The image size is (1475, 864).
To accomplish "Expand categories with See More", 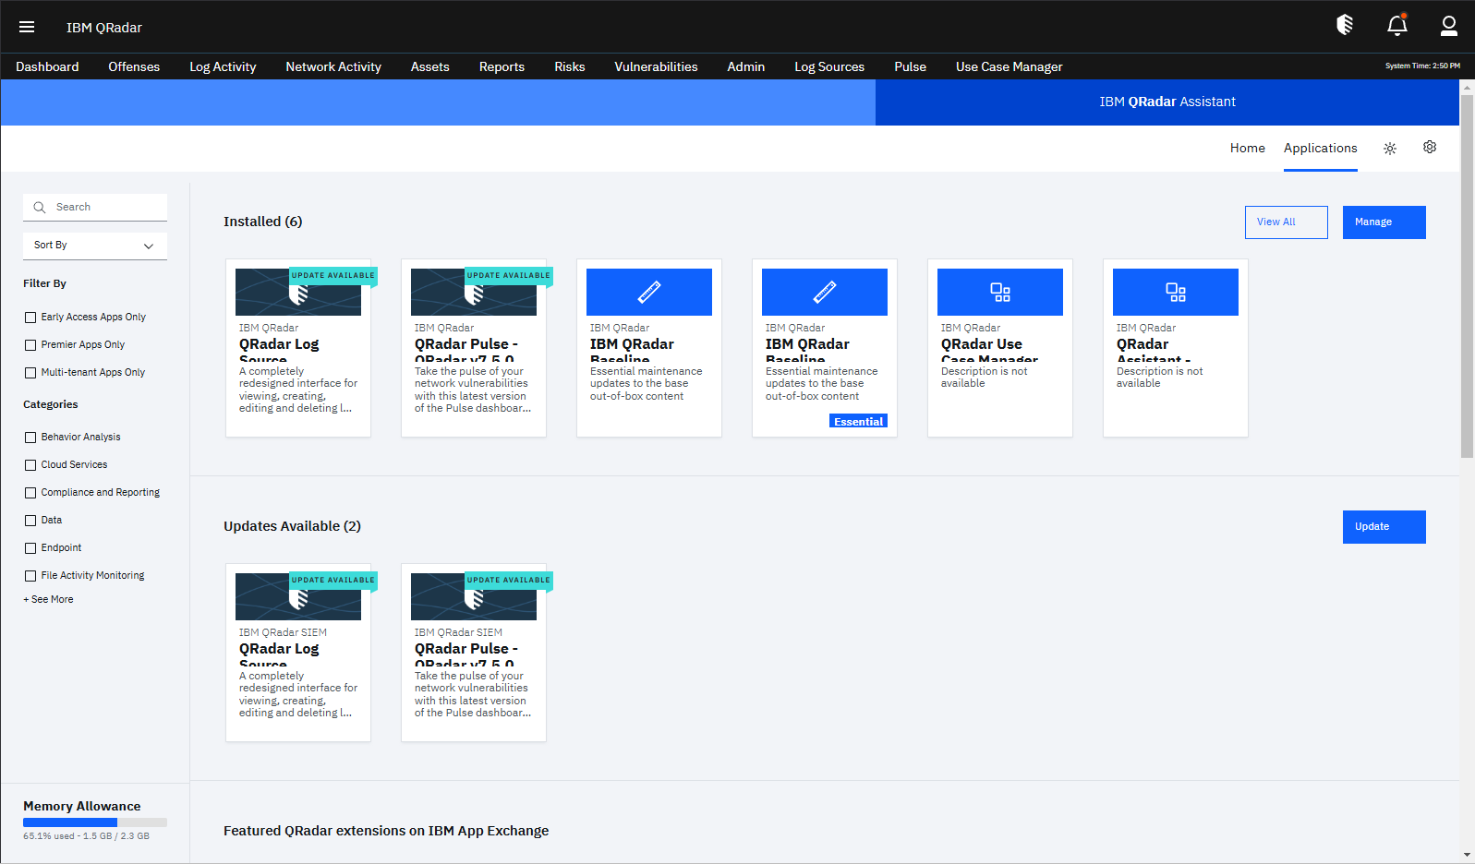I will [48, 600].
